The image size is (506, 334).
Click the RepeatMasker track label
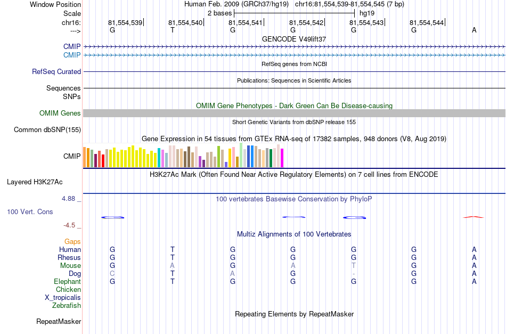[x=59, y=321]
